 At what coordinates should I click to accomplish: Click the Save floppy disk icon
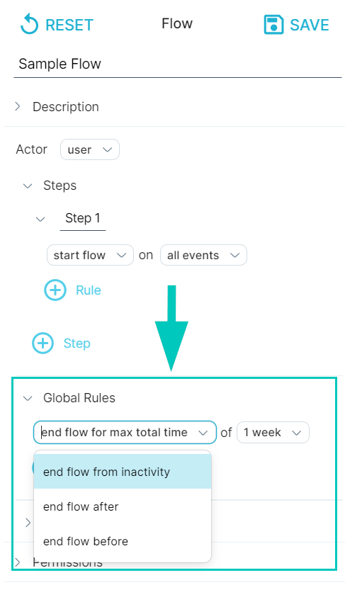point(273,25)
